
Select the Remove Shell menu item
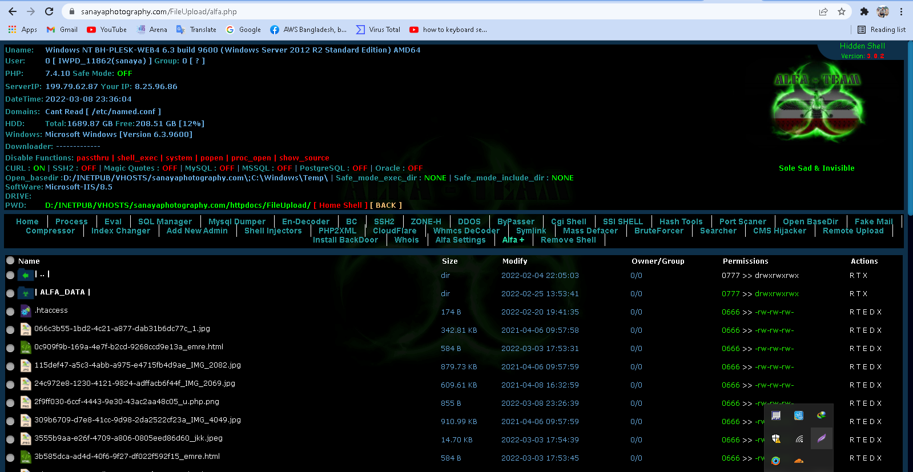(x=568, y=240)
